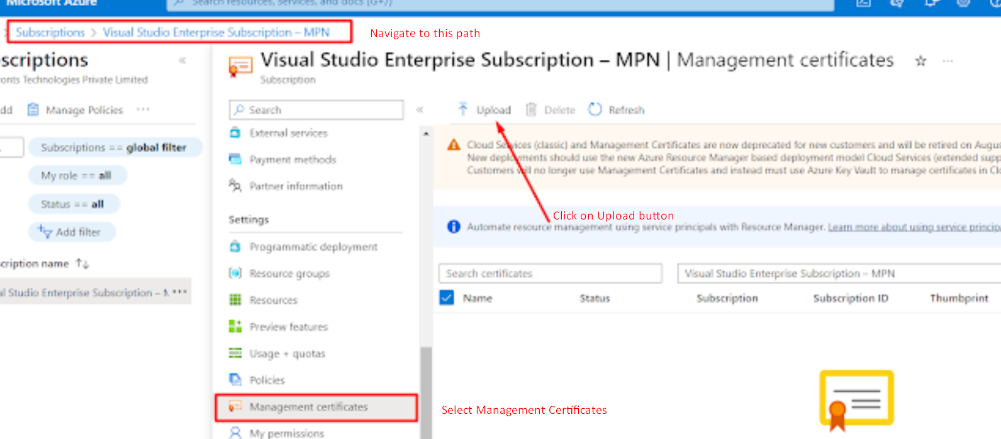Click the subscription certificate icon by the title

[240, 66]
